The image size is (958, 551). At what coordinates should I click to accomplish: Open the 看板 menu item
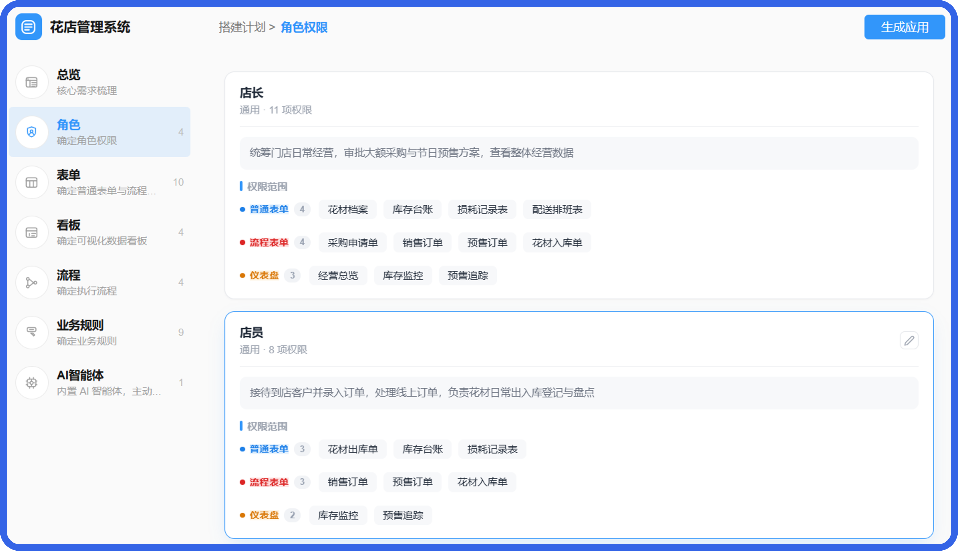tap(100, 232)
